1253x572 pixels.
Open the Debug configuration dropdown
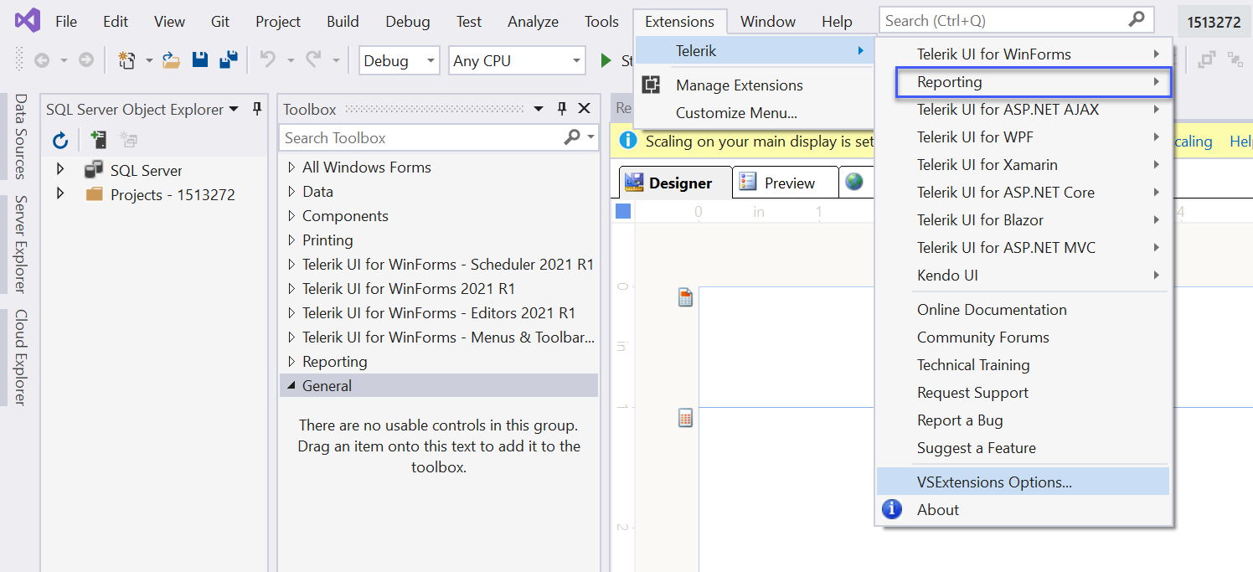tap(399, 60)
